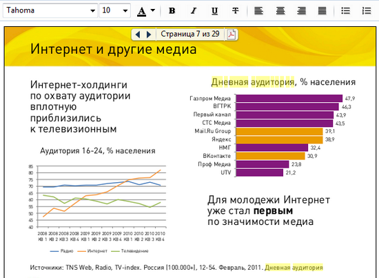Click the 21,2 value on the chart
Screen dimensions: 379x278
tap(291, 172)
